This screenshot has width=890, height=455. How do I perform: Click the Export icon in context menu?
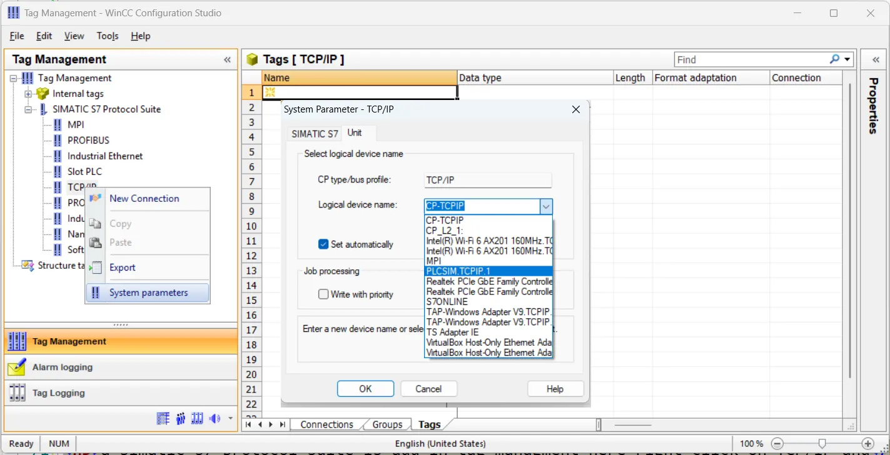click(95, 267)
